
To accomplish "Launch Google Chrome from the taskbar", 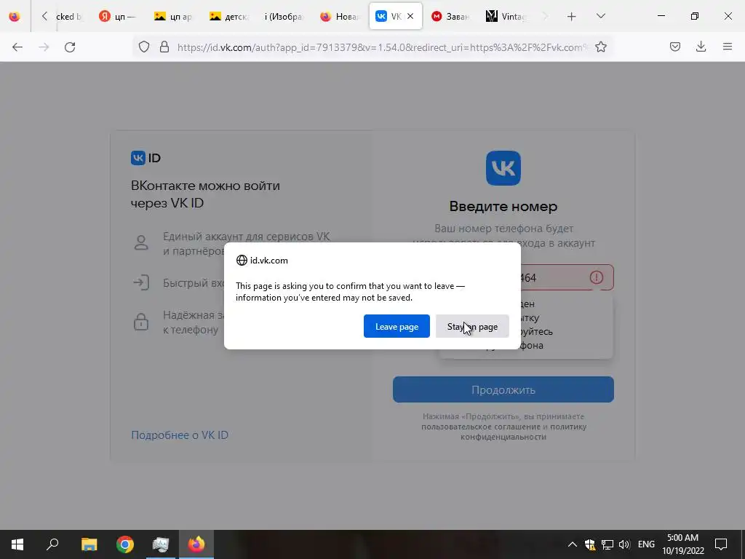I will click(125, 544).
